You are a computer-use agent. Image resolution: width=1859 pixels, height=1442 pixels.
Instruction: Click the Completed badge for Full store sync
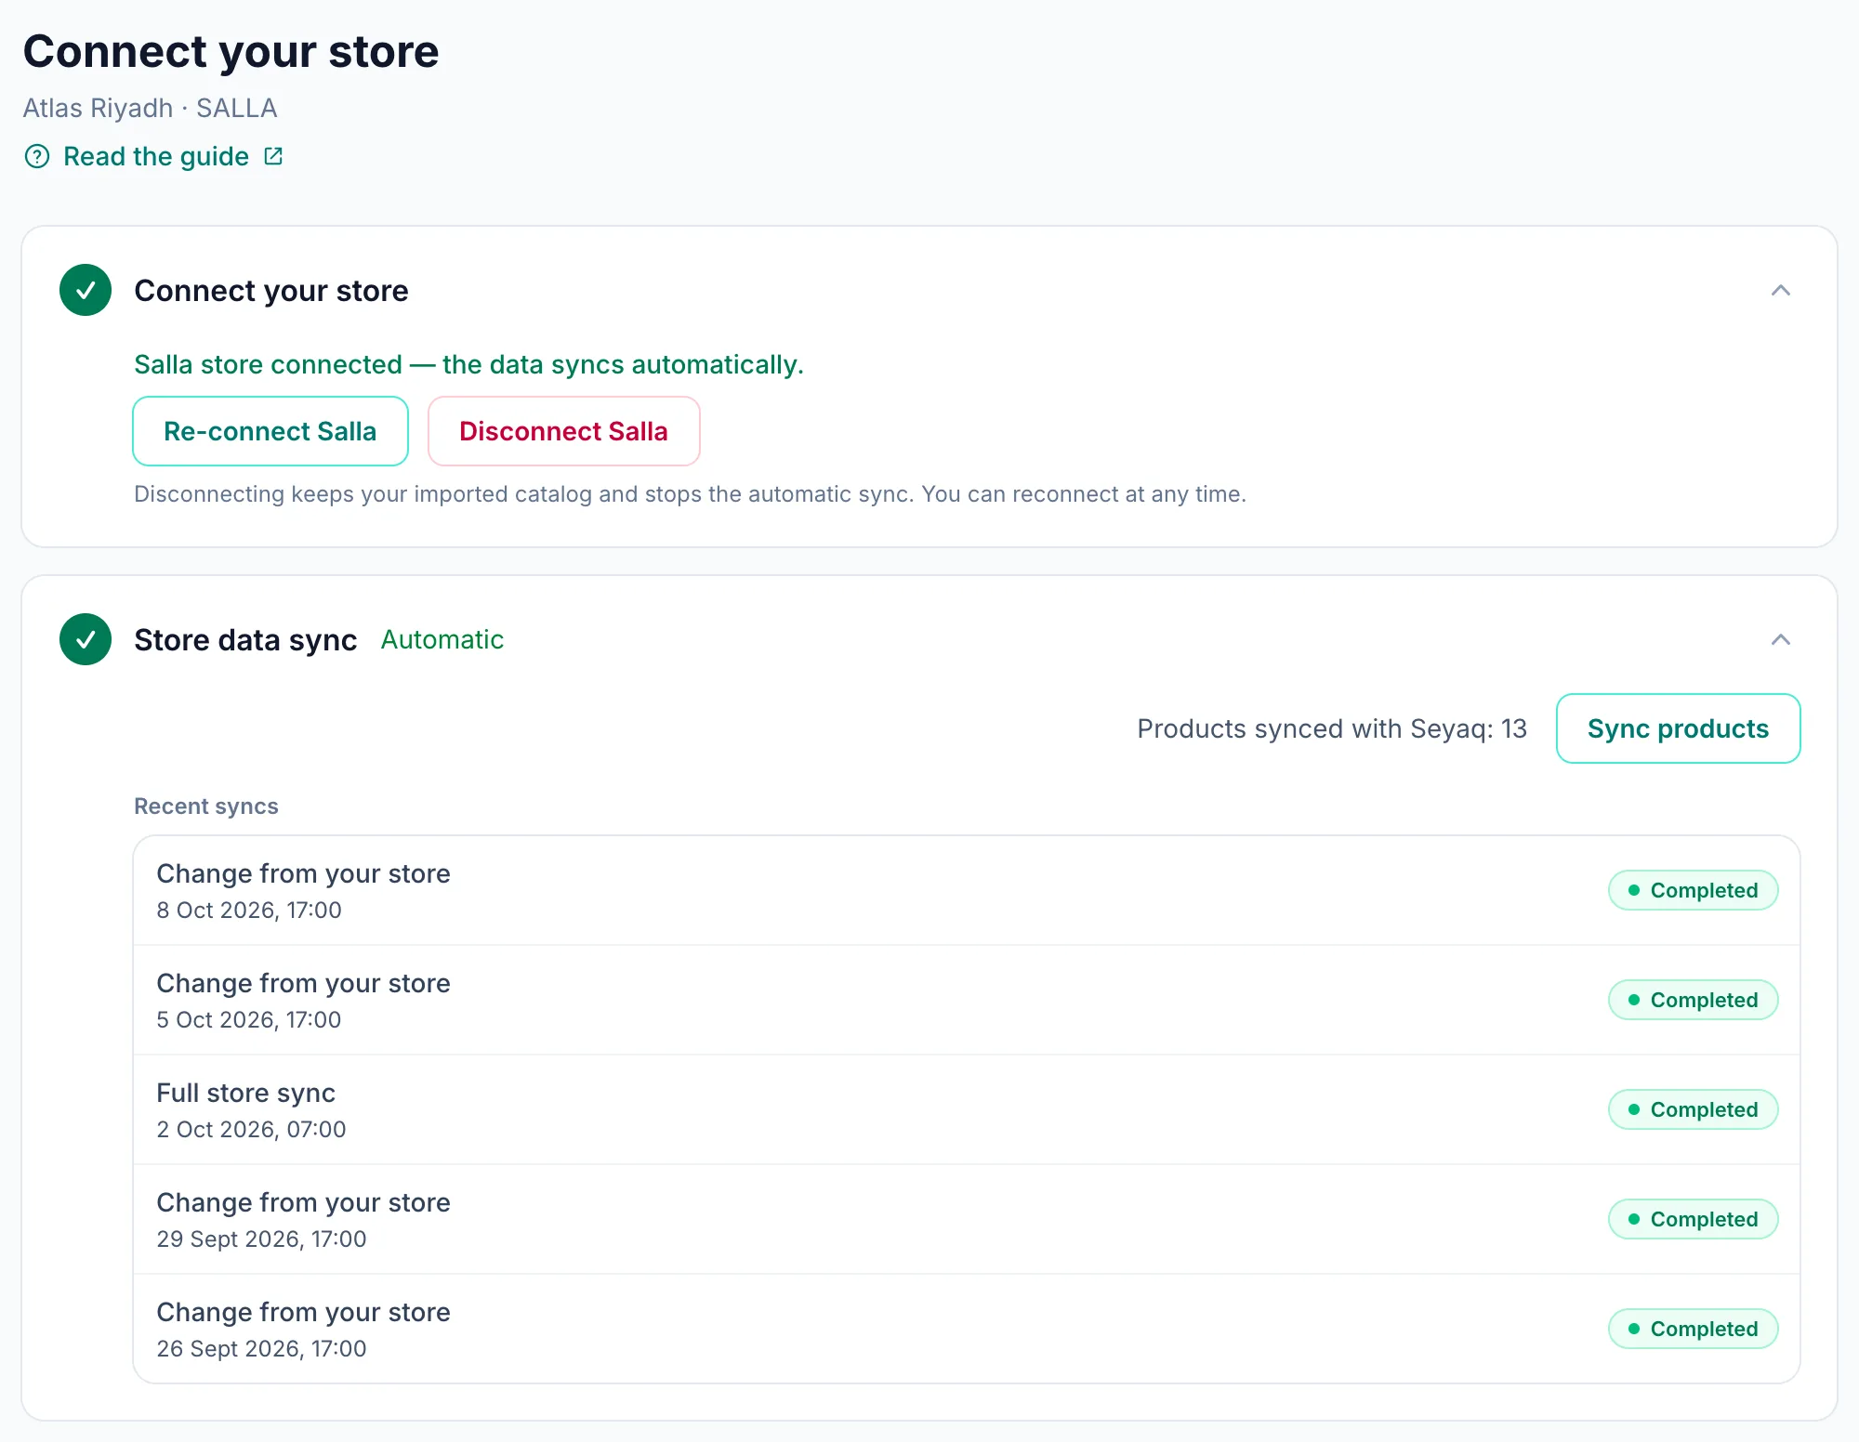1693,1109
